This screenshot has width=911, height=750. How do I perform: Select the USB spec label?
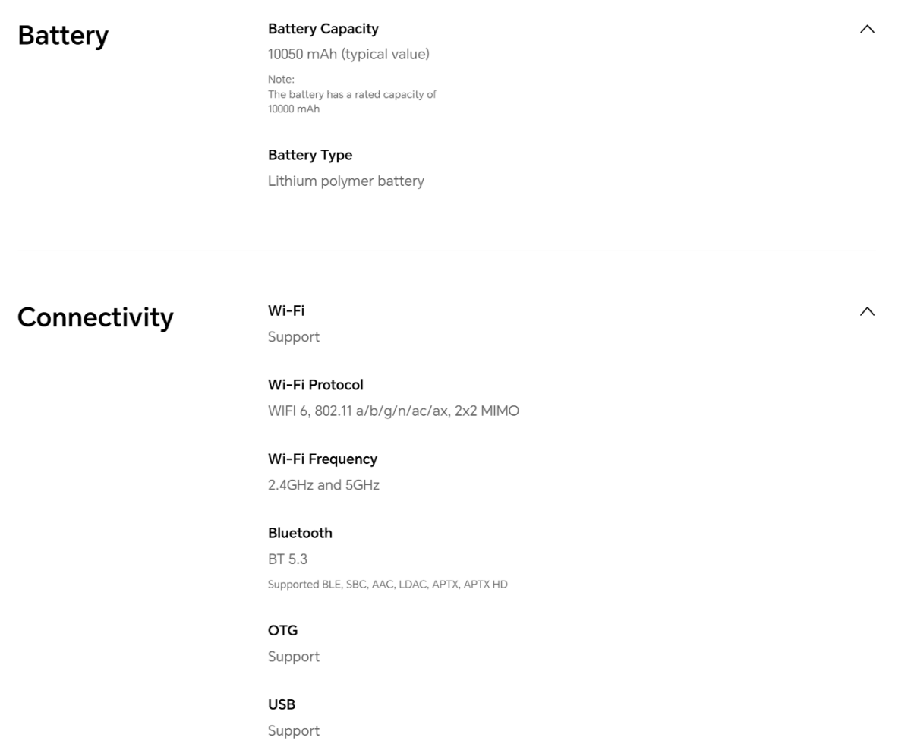coord(282,704)
